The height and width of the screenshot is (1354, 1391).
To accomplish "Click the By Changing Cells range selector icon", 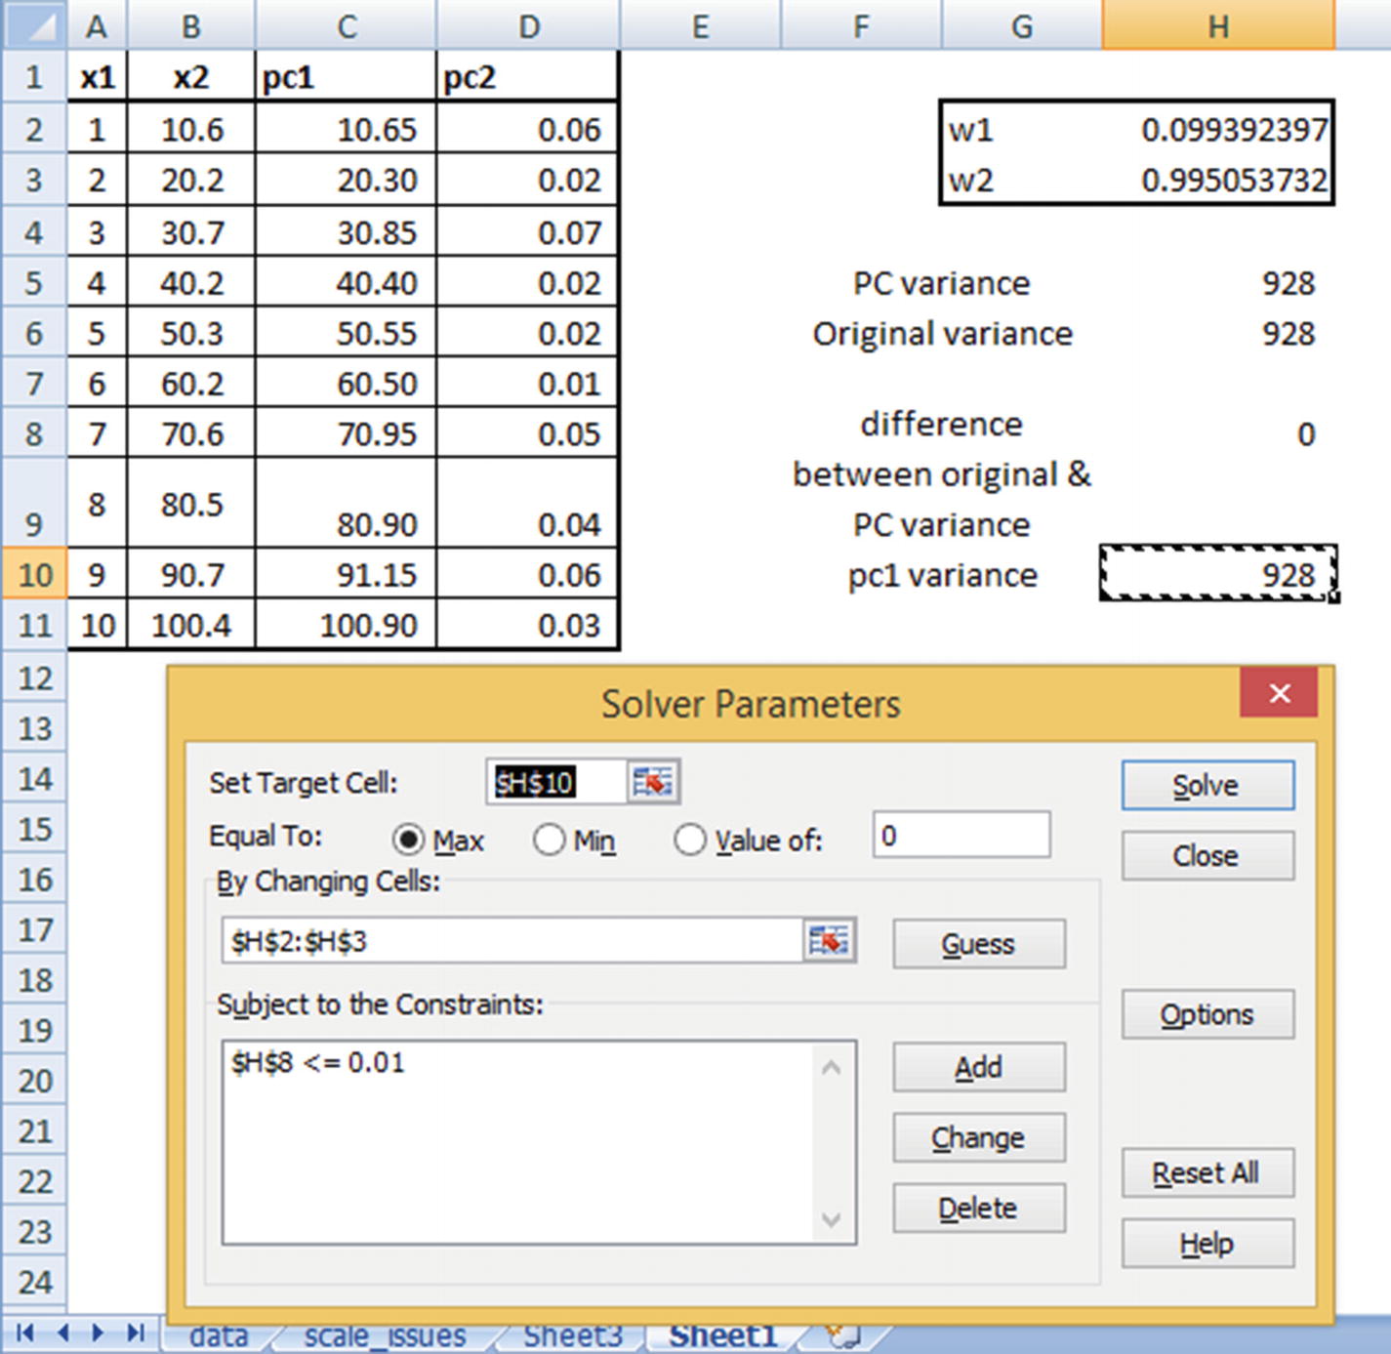I will 829,941.
